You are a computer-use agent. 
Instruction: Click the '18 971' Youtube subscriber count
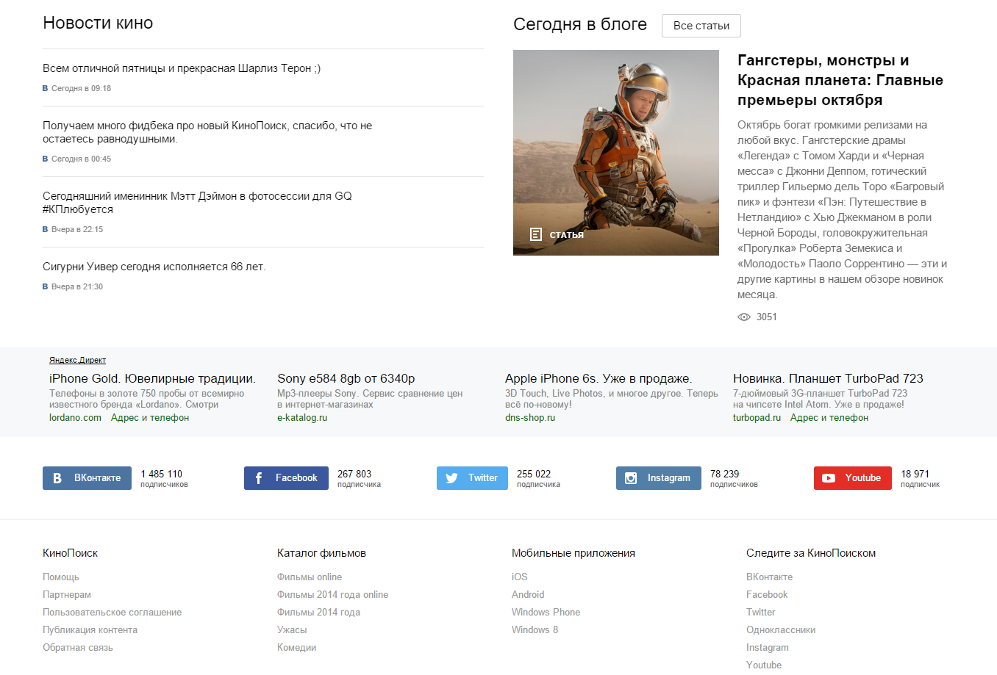(x=915, y=474)
